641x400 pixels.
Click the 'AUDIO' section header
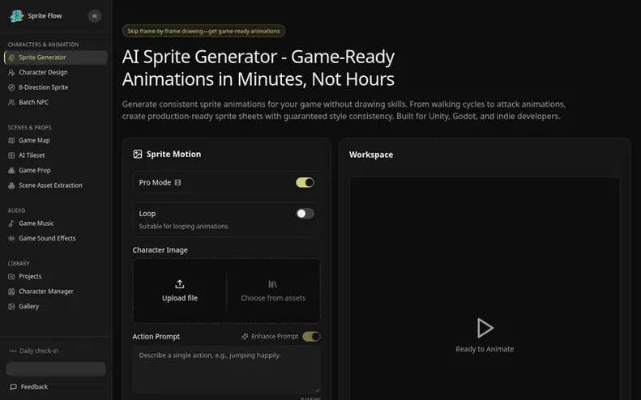point(16,211)
